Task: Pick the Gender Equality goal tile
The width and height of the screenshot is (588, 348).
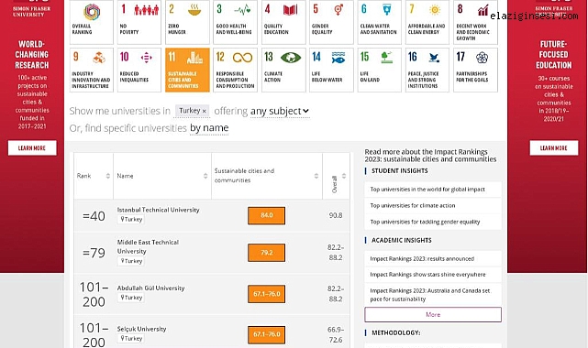Action: 331,23
